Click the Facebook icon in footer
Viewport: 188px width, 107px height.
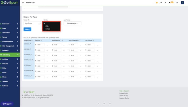point(98,104)
